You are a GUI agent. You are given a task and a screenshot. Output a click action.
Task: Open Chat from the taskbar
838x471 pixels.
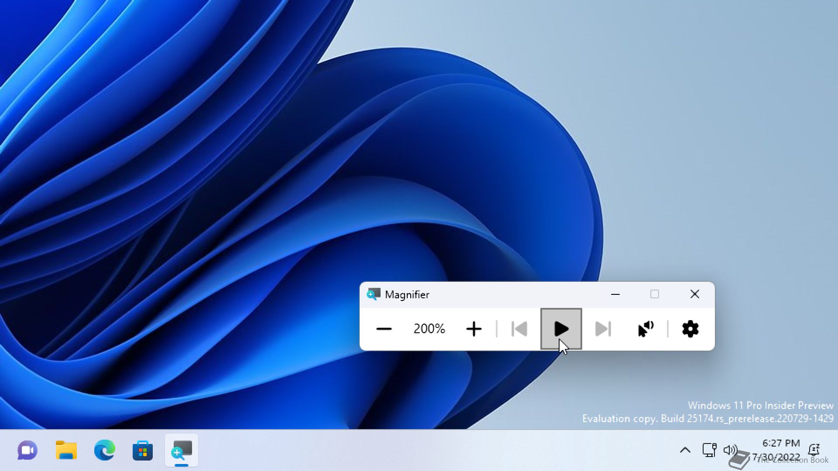click(27, 451)
